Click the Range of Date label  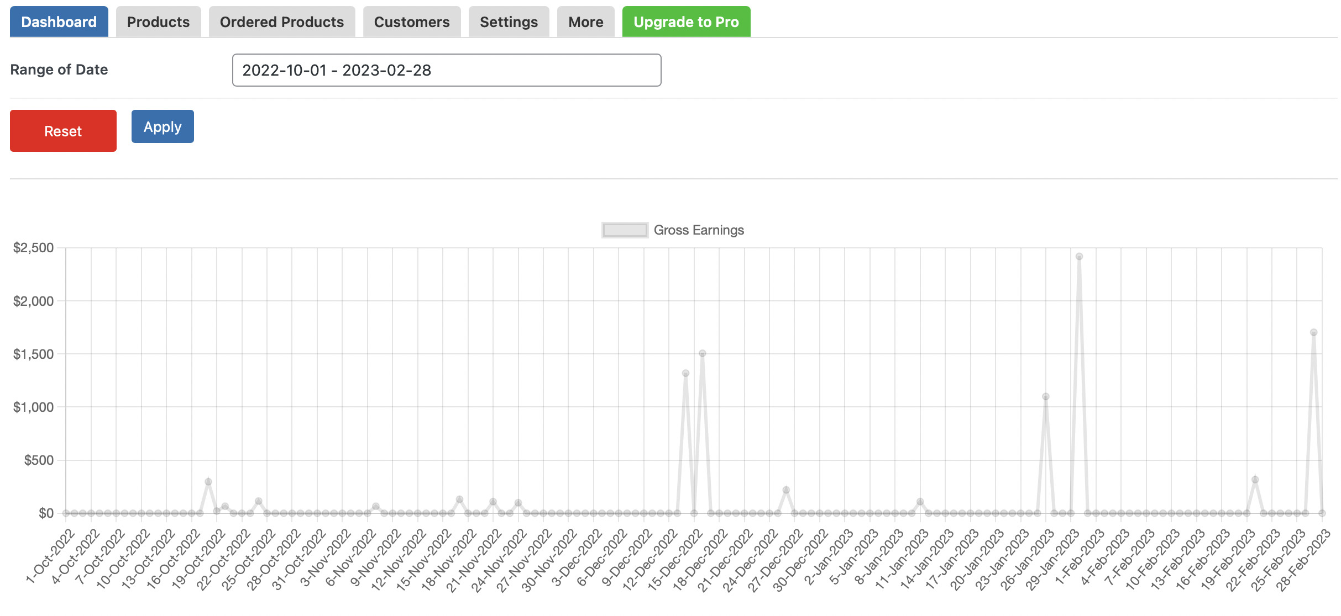click(59, 70)
